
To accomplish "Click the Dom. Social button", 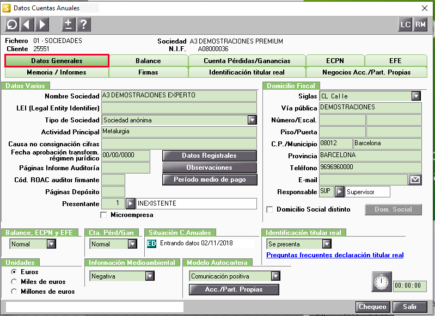I will [x=394, y=209].
